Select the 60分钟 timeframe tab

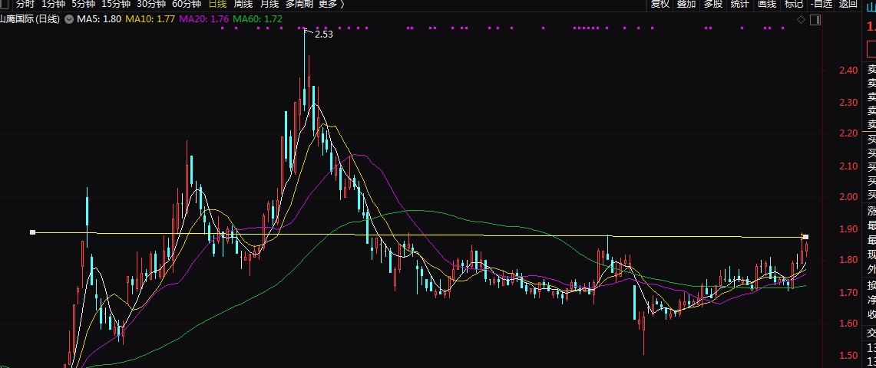pos(186,4)
